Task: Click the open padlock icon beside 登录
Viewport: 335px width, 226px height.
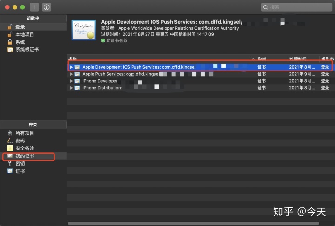Action: click(x=10, y=26)
